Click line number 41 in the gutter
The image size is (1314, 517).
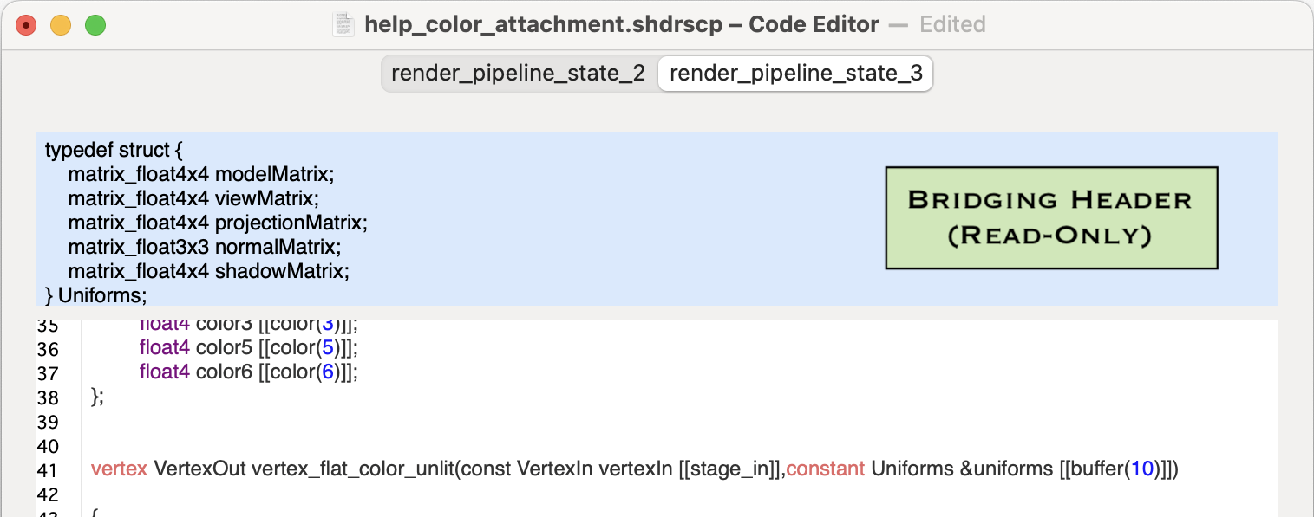tap(48, 470)
